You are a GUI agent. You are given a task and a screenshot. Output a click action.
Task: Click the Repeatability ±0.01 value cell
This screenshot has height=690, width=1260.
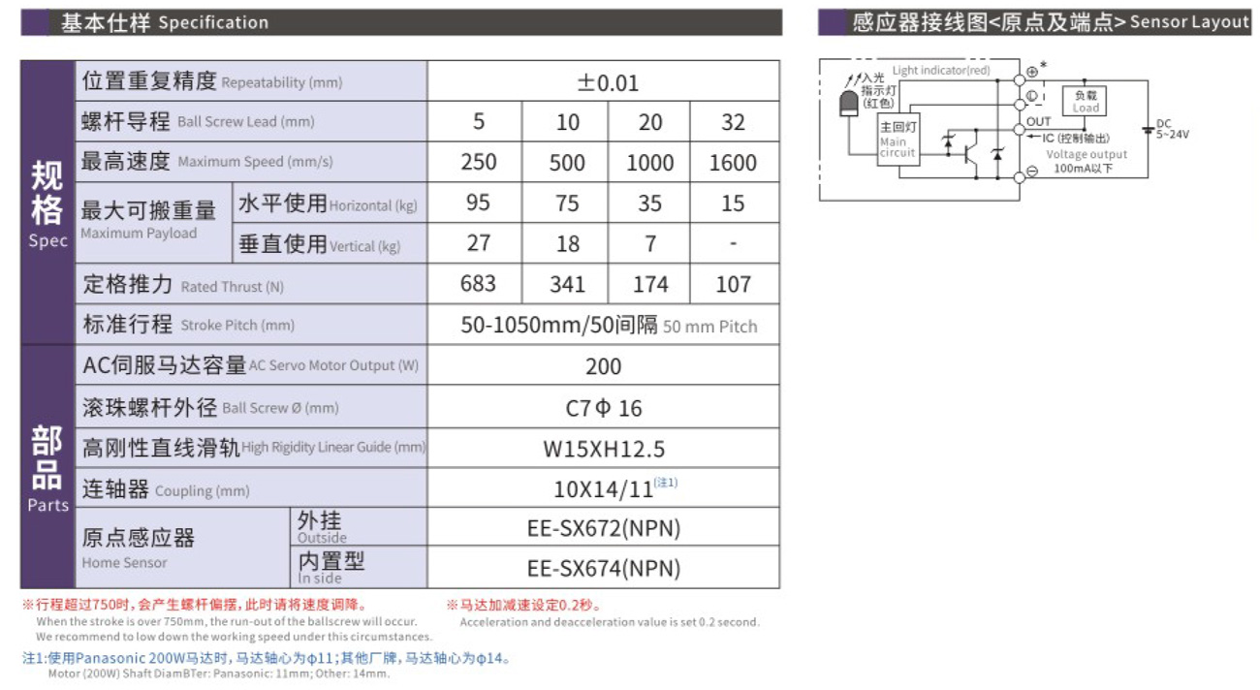(604, 82)
